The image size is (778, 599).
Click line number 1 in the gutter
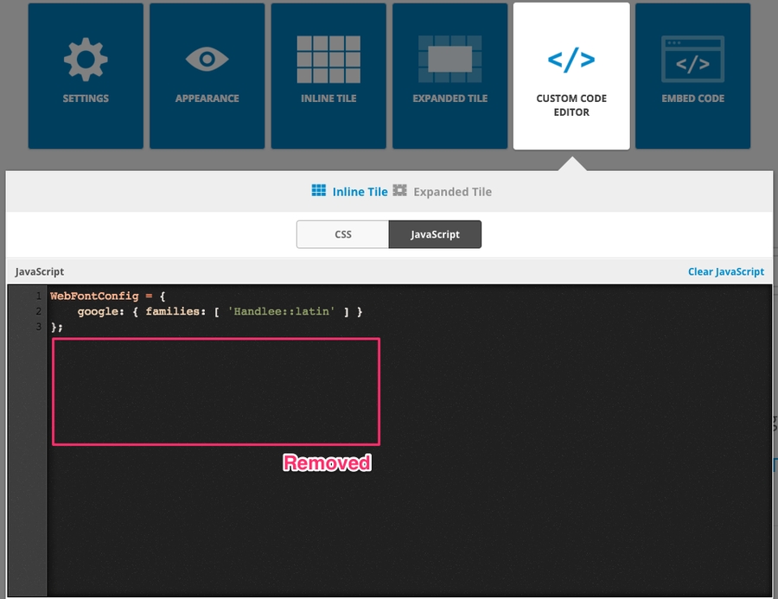pyautogui.click(x=38, y=296)
